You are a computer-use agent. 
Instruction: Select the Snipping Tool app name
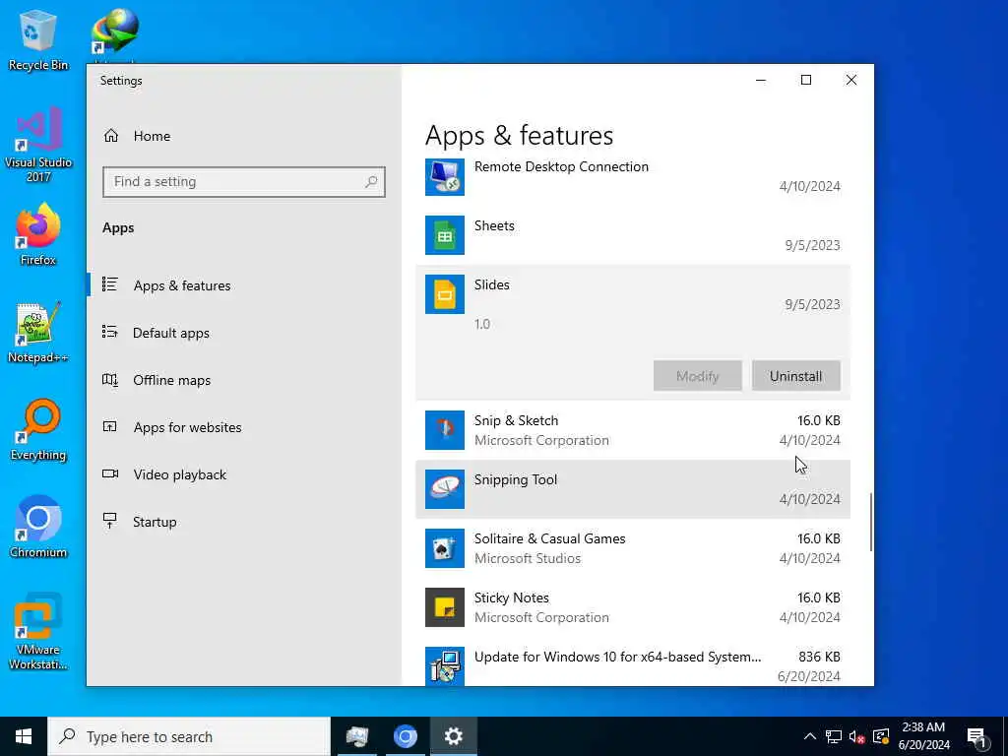[516, 479]
